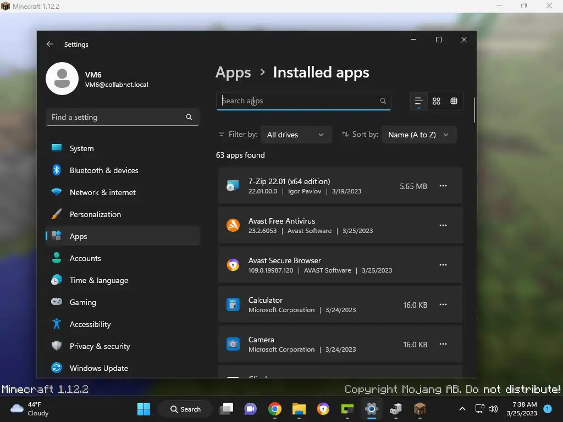The width and height of the screenshot is (563, 422).
Task: Open Network & internet settings
Action: click(123, 192)
